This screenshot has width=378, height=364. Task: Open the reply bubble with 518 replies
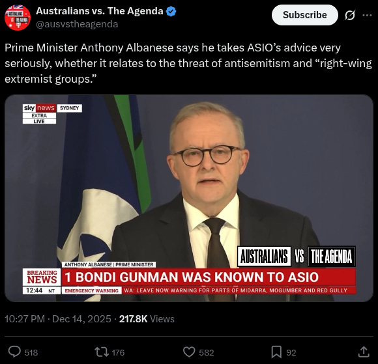(14, 352)
